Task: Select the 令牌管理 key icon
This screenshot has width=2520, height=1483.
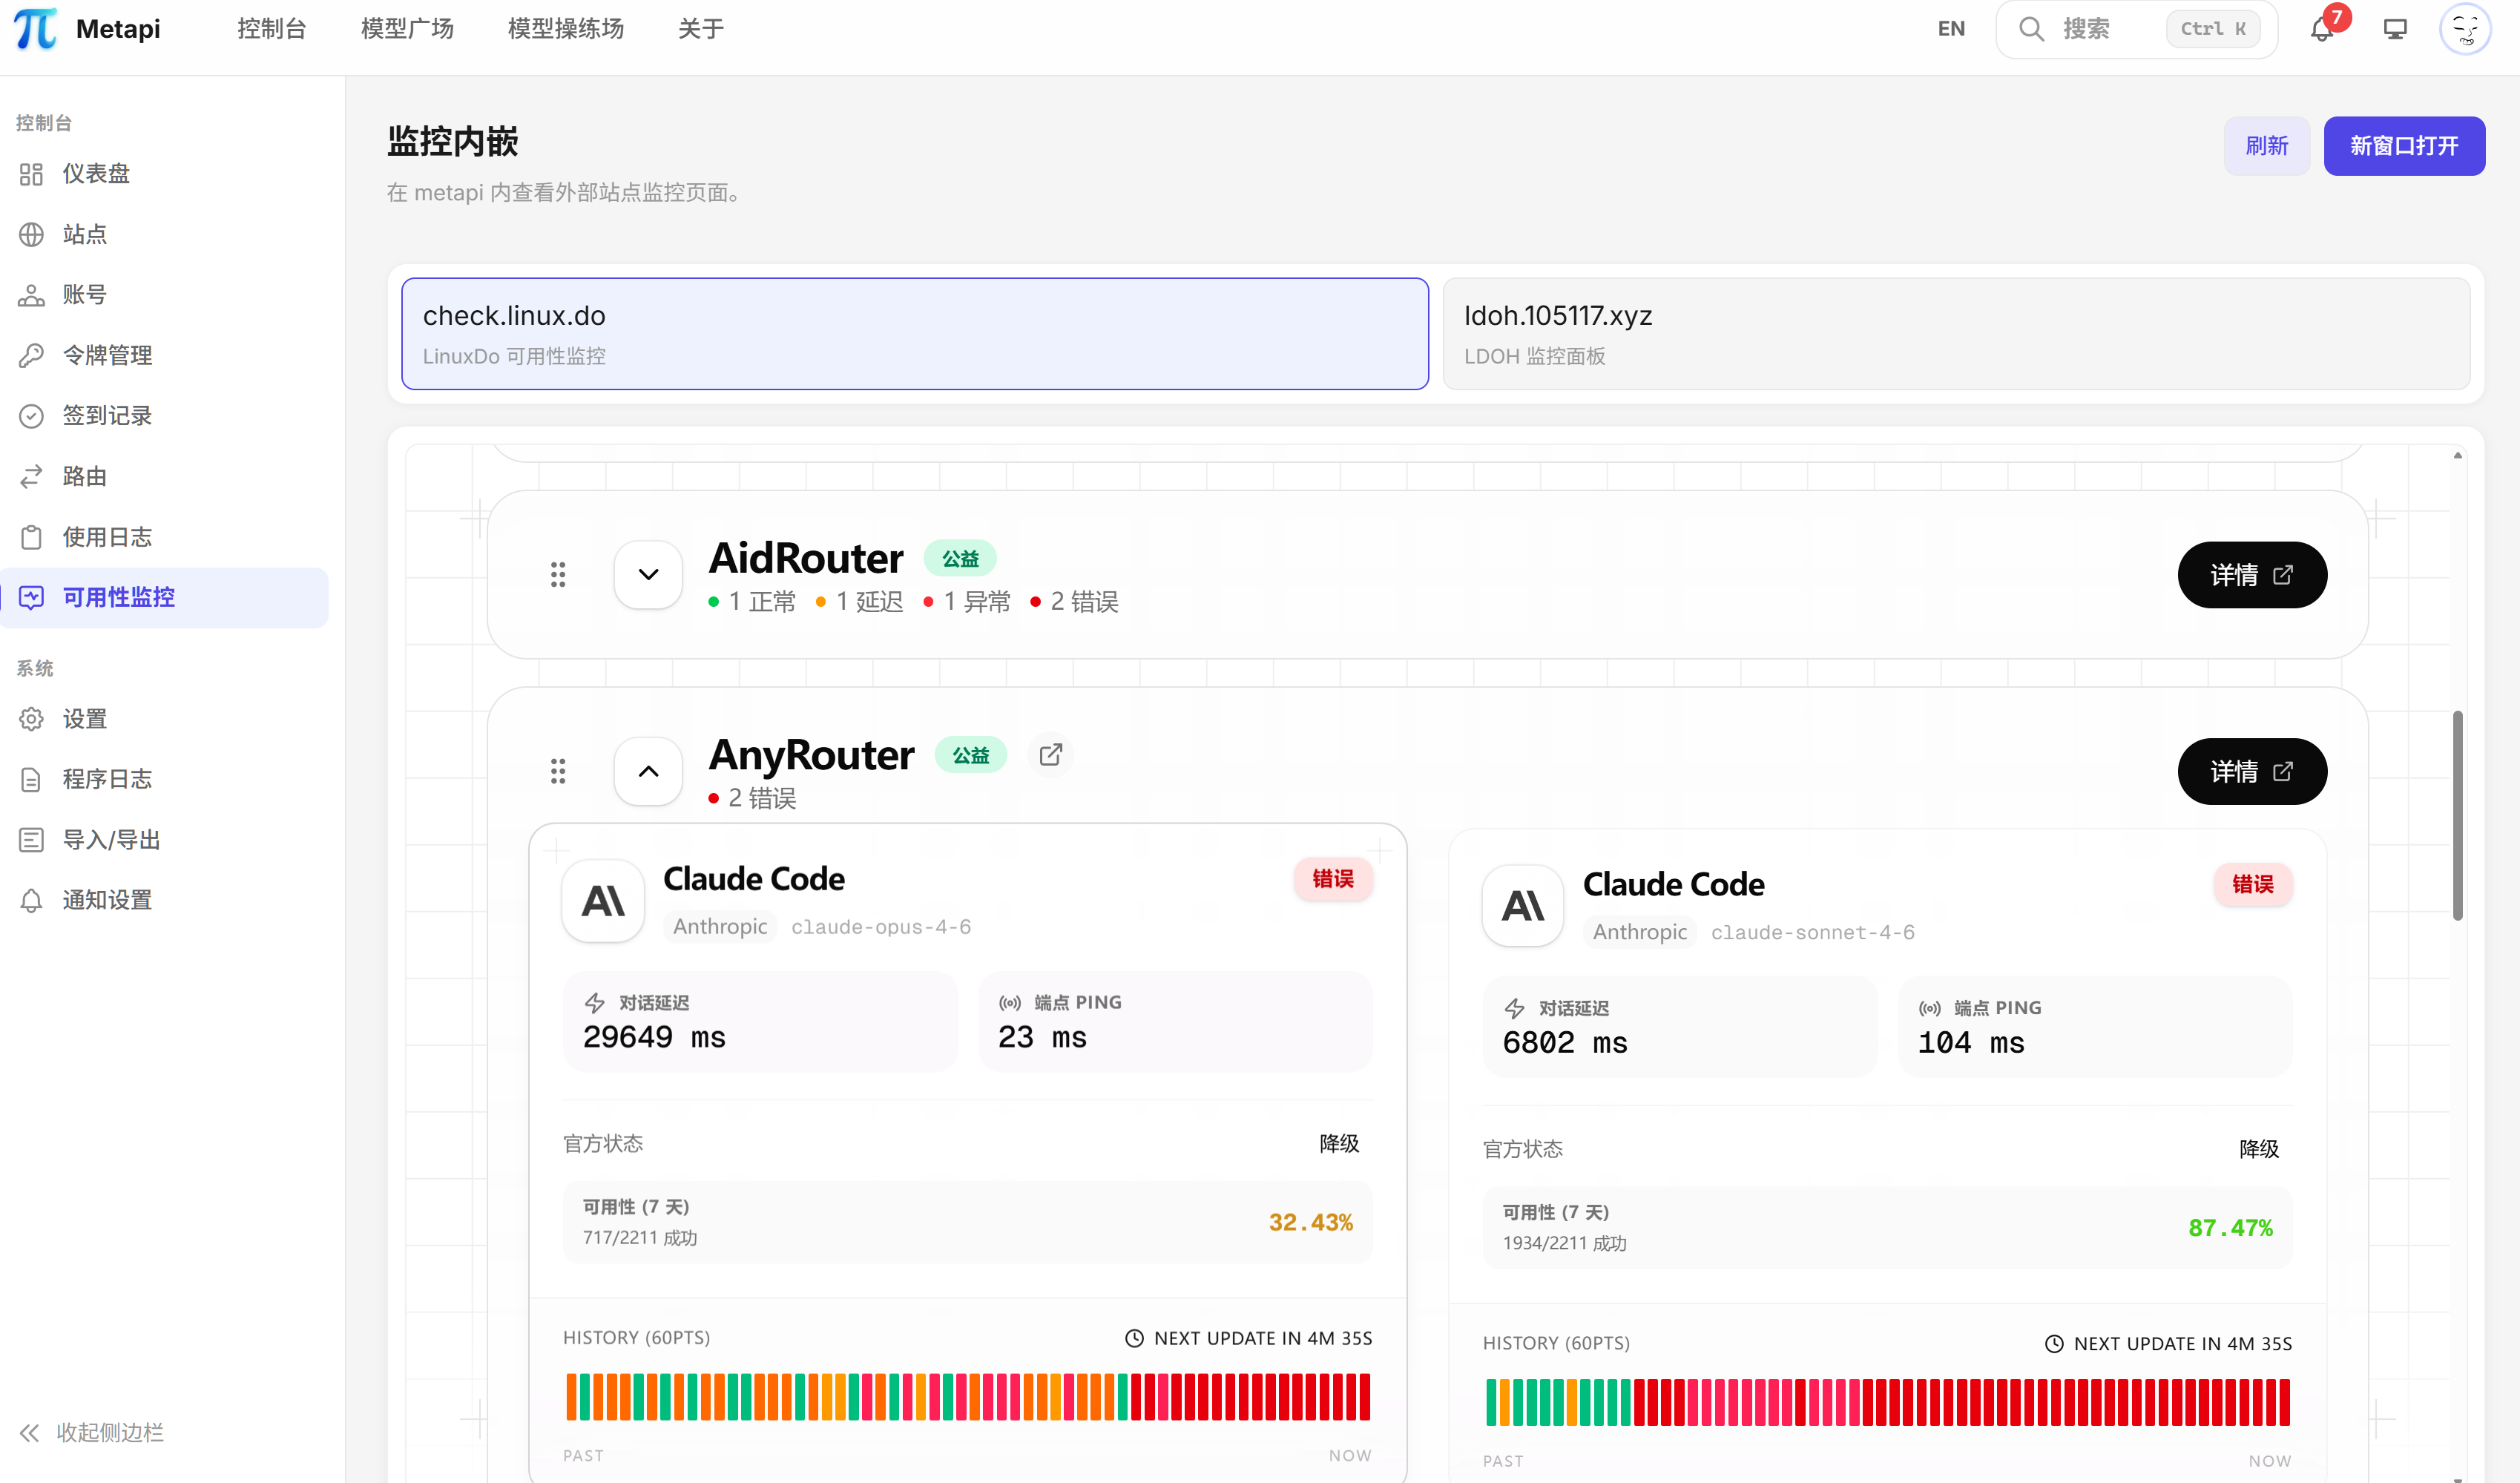Action: pos(30,355)
